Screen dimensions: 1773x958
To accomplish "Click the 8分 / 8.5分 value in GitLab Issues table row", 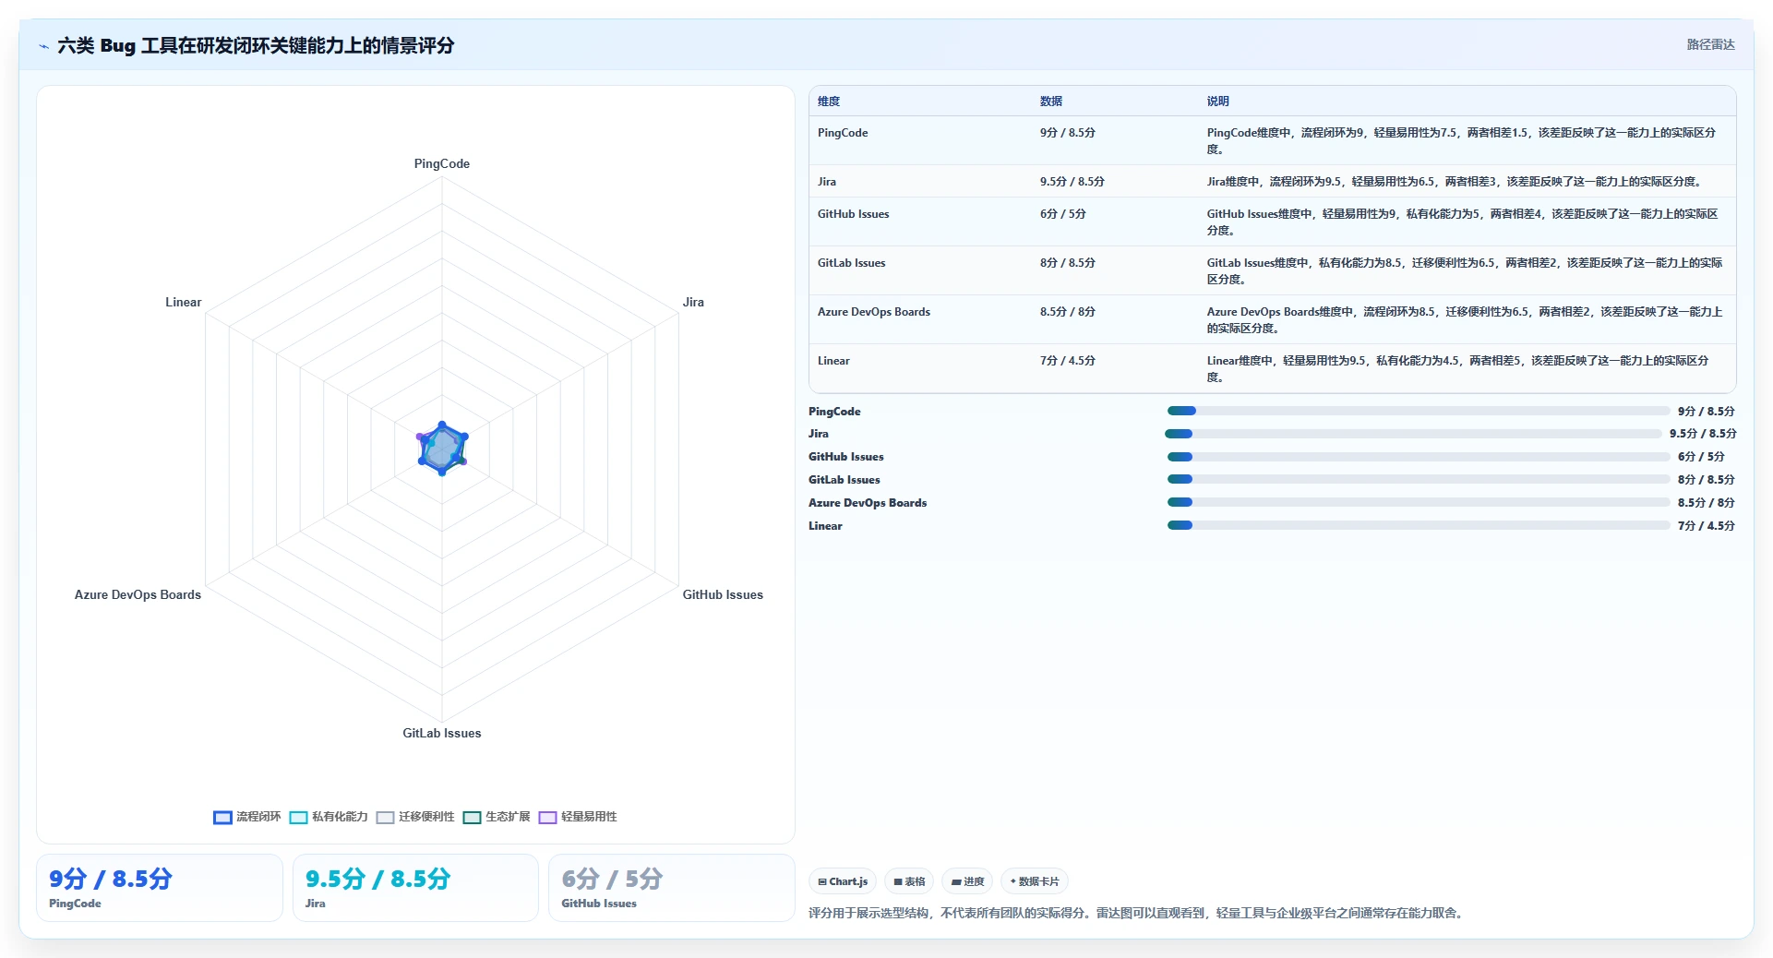I will pyautogui.click(x=1068, y=263).
